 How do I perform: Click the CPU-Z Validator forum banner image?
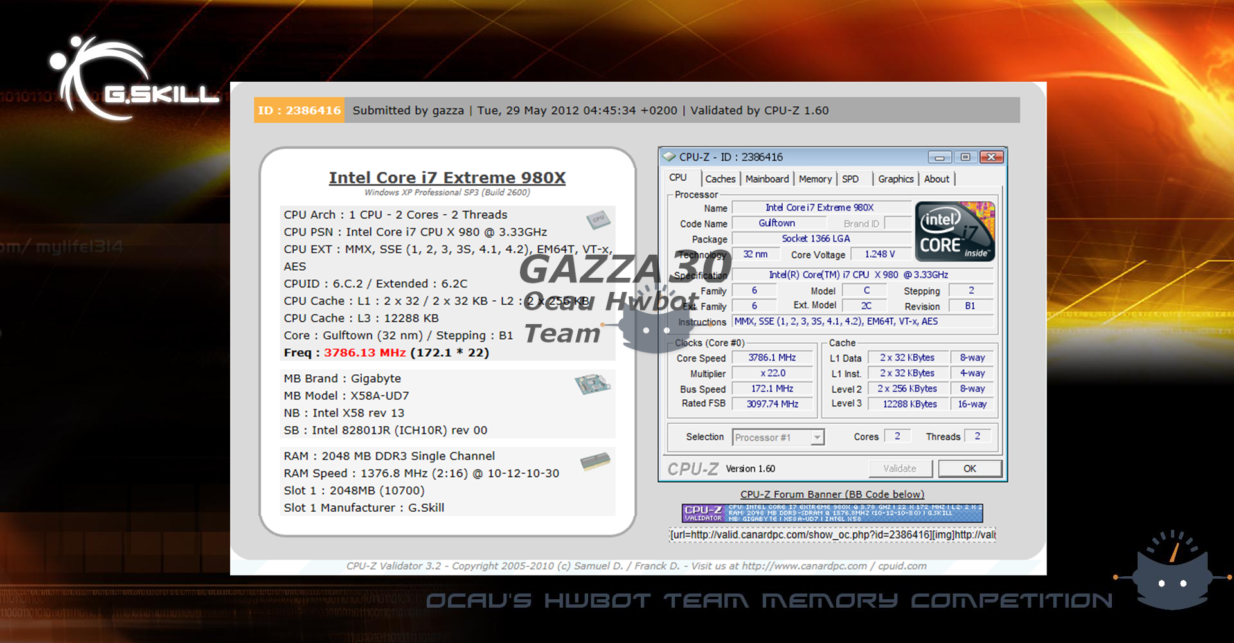[x=832, y=512]
